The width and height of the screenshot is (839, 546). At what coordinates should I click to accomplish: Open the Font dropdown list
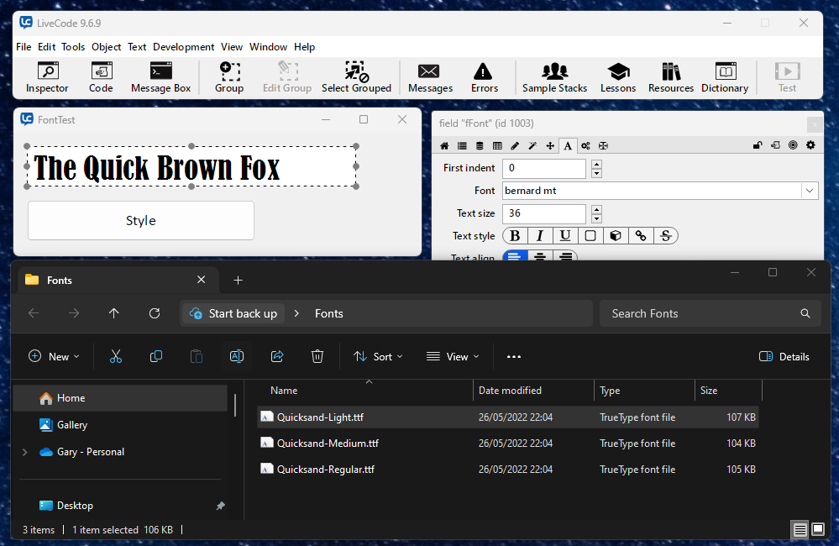(810, 191)
